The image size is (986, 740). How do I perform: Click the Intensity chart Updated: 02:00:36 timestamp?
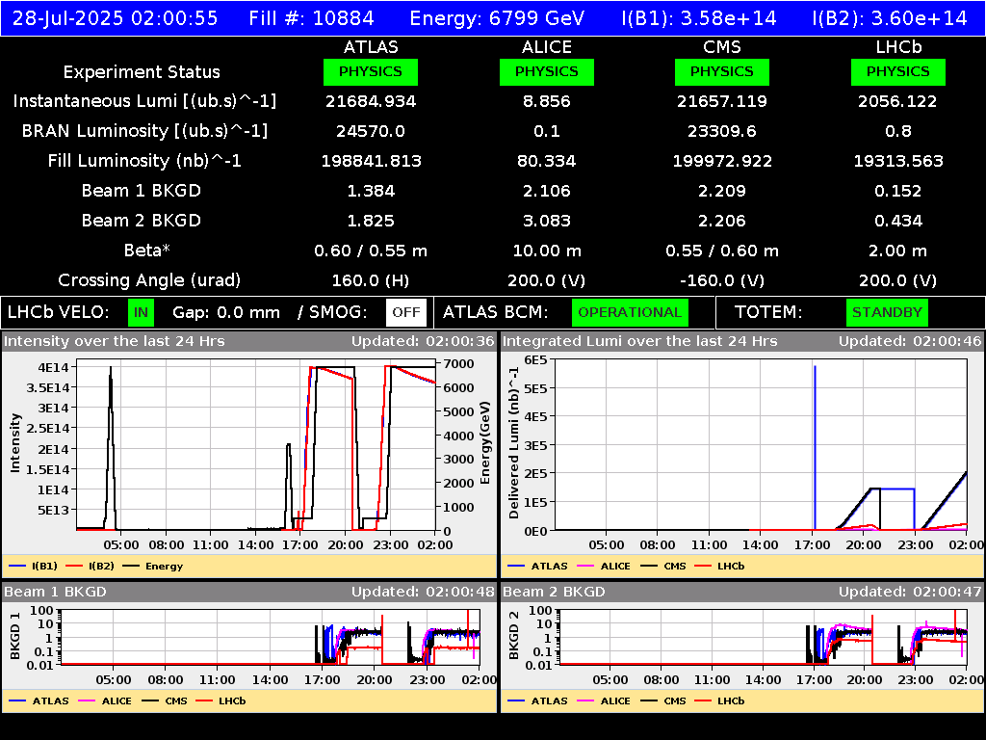[423, 341]
